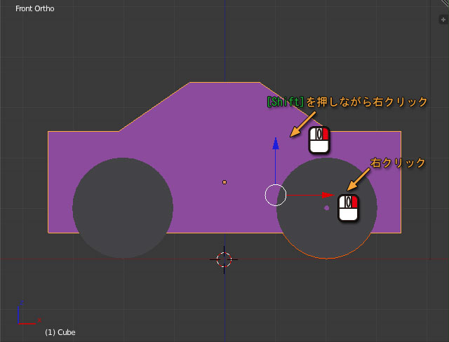Click the blue Z-axis manipulator arrow
This screenshot has width=449, height=342.
(276, 144)
